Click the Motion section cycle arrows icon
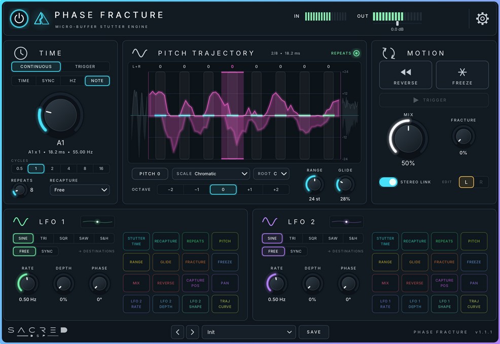500x344 pixels. 388,53
